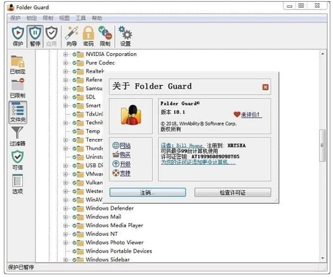333x277 pixels.
Task: Expand the Pure Codec folder node
Action: point(65,63)
